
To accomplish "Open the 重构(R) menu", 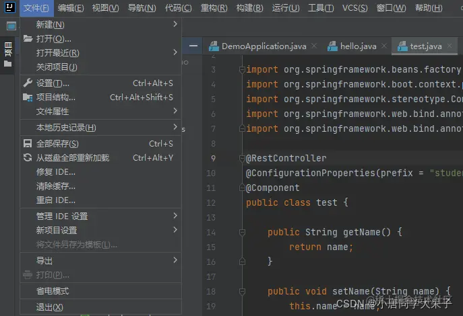I will click(x=214, y=8).
